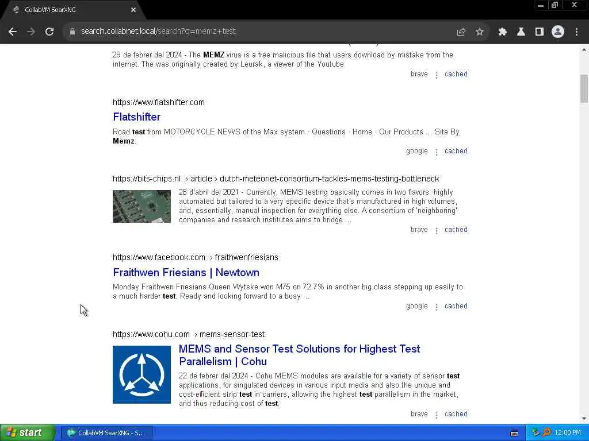The height and width of the screenshot is (441, 589).
Task: Open MEMS and Sensor Test Solutions link
Action: [x=299, y=355]
